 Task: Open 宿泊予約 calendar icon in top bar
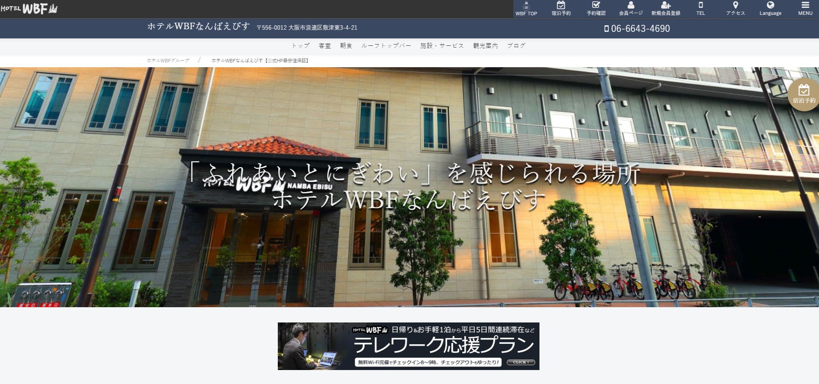coord(561,9)
